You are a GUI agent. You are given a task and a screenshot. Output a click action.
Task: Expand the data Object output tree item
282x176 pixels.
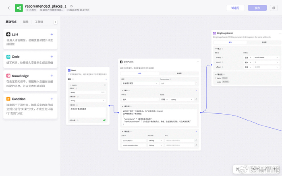(215, 78)
